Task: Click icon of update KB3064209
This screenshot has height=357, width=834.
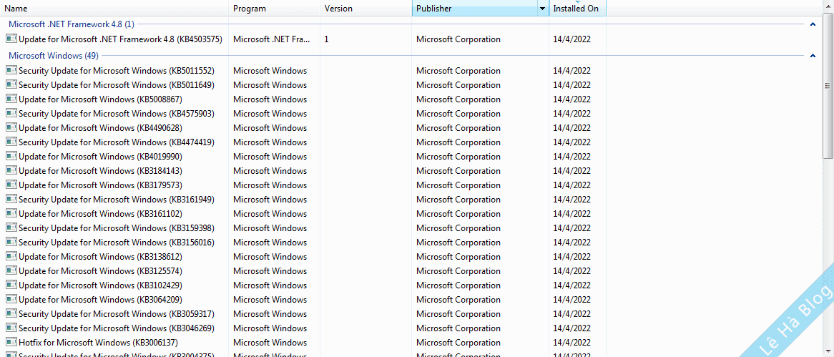Action: tap(11, 300)
